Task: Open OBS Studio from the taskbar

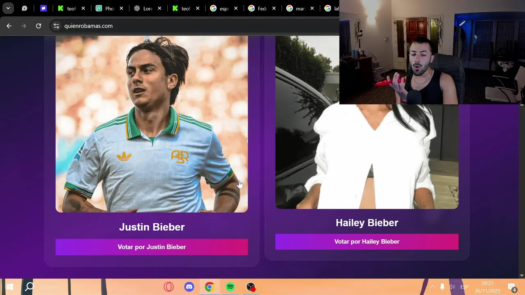Action: pos(251,287)
